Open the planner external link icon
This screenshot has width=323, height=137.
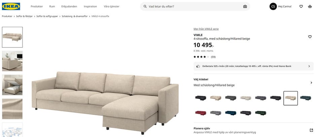311,130
